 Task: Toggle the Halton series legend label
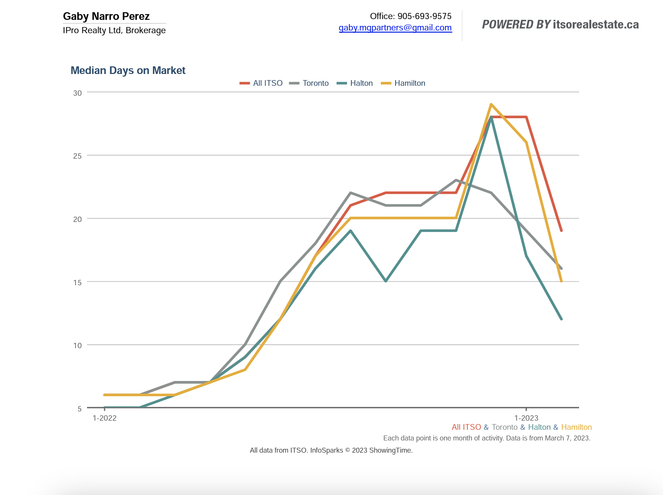point(361,83)
